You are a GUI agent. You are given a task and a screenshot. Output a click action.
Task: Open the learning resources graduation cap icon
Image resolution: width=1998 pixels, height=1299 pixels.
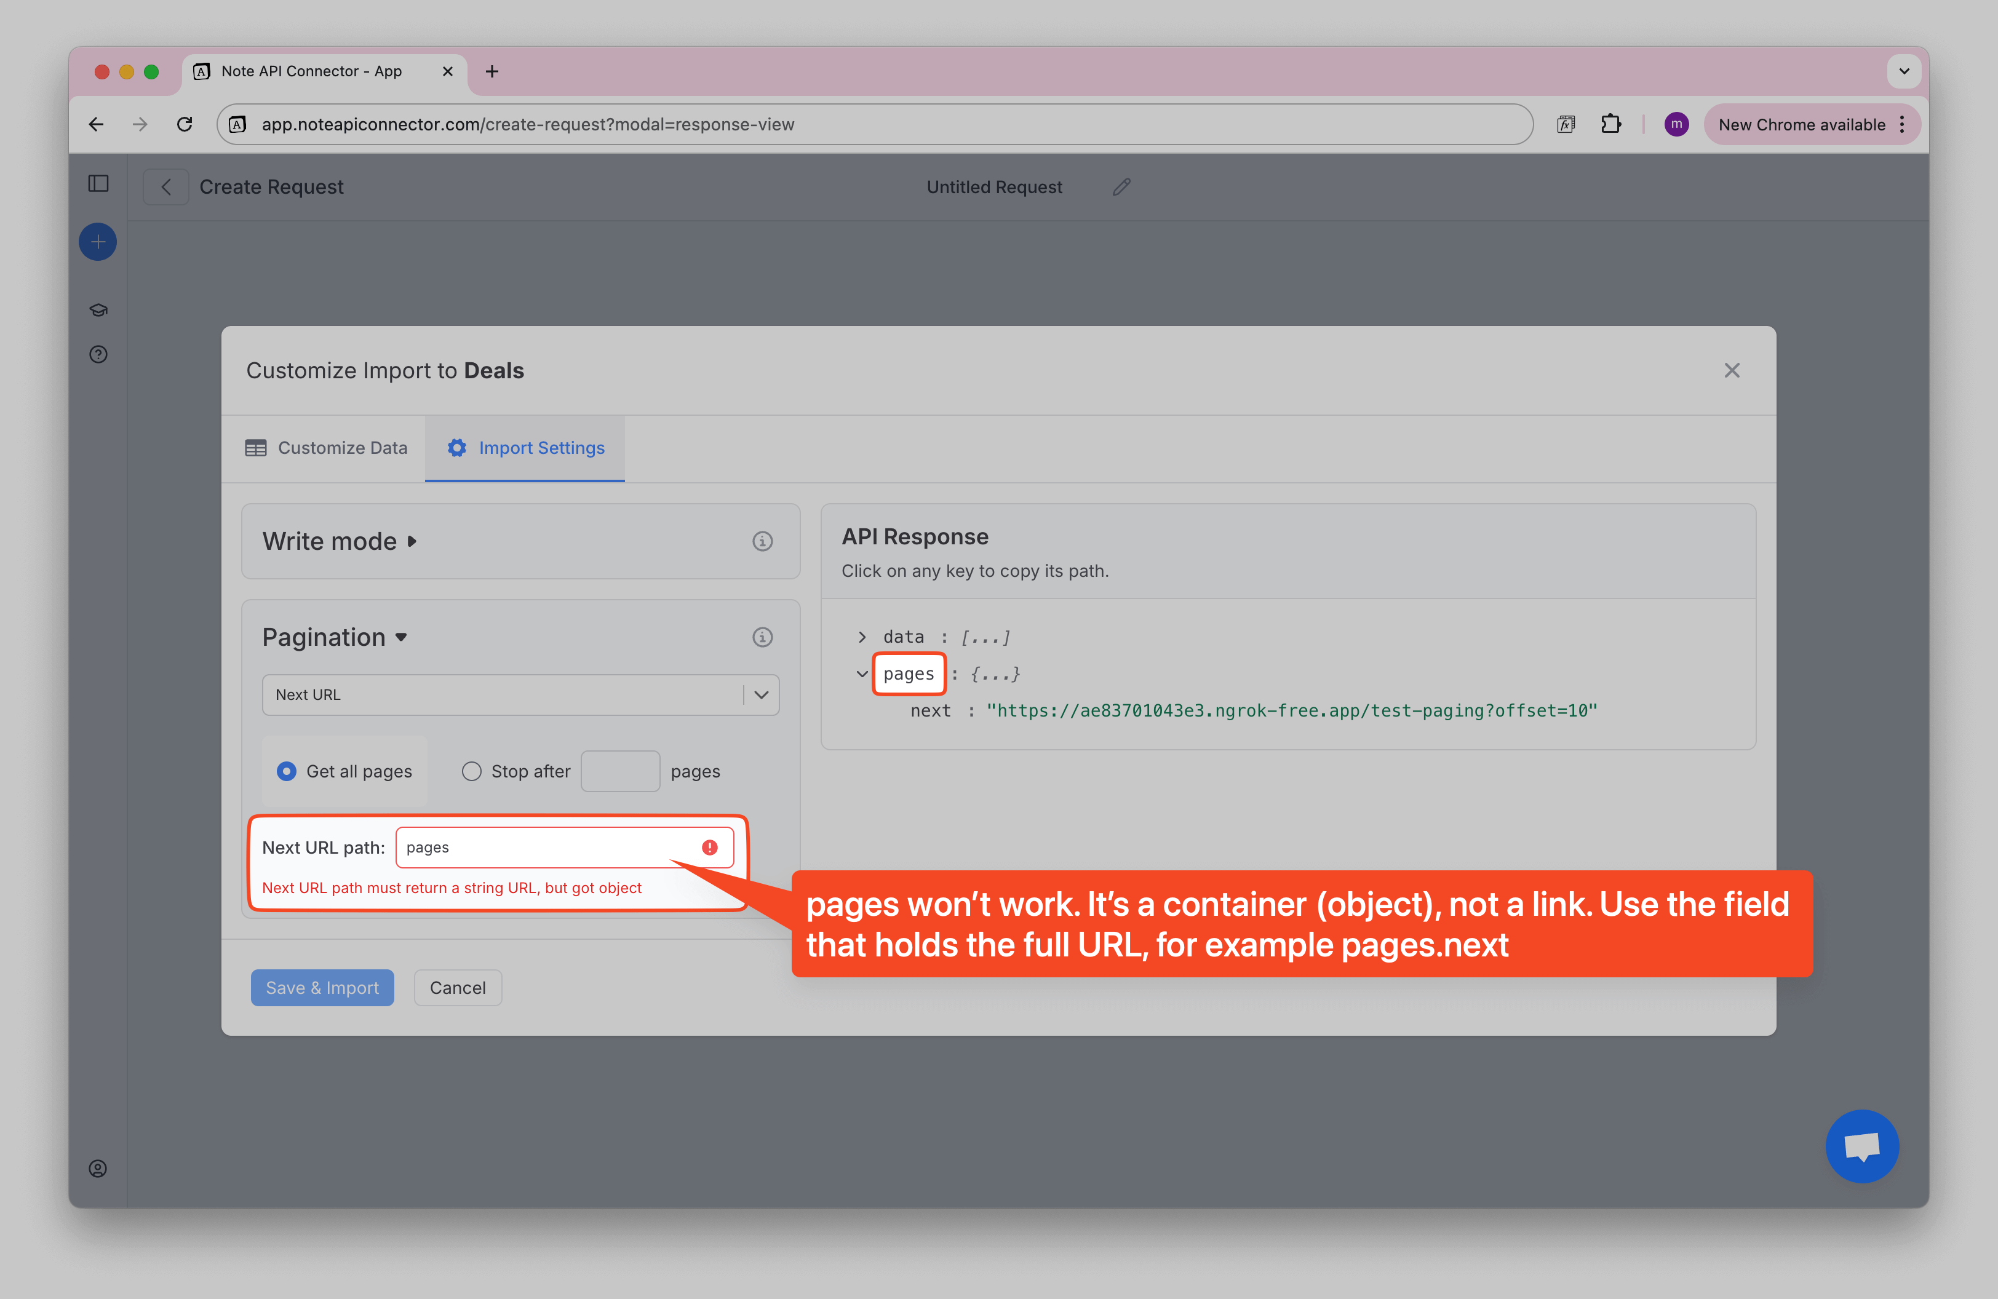point(97,309)
